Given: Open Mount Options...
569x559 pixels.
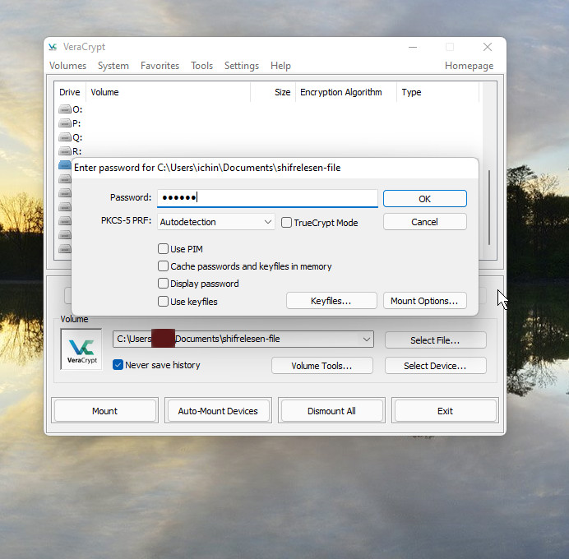Looking at the screenshot, I should (425, 301).
